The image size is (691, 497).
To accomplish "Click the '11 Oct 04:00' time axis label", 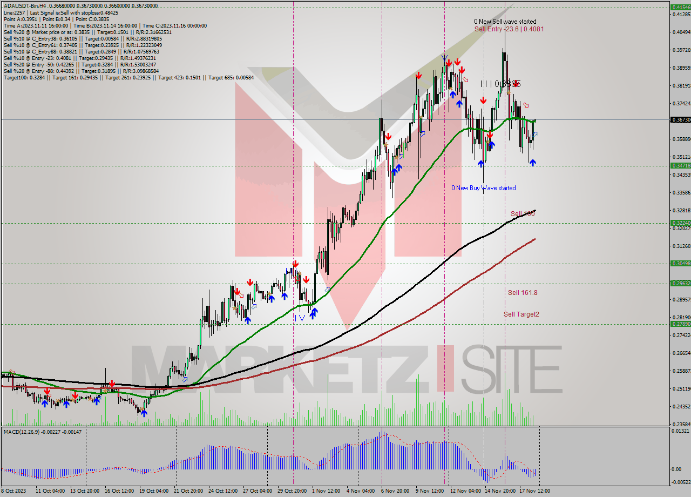I will [50, 491].
